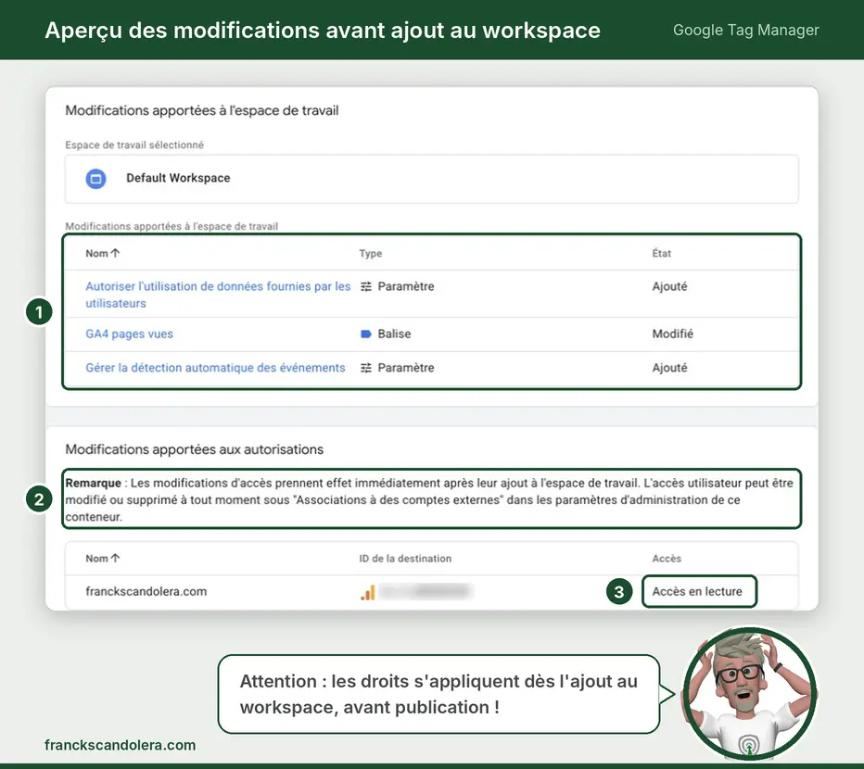The width and height of the screenshot is (864, 769).
Task: Open 'Autoriser l'utilisation de données fournies' link
Action: [218, 295]
